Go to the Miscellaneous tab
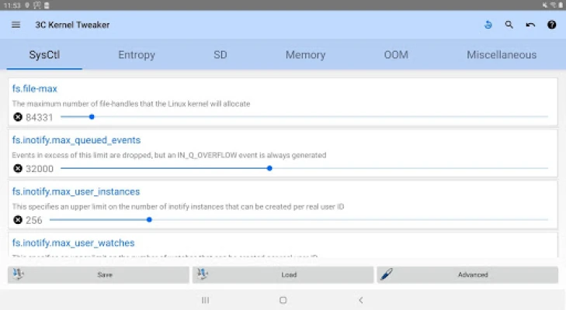Viewport: 566px width, 310px height. 501,55
